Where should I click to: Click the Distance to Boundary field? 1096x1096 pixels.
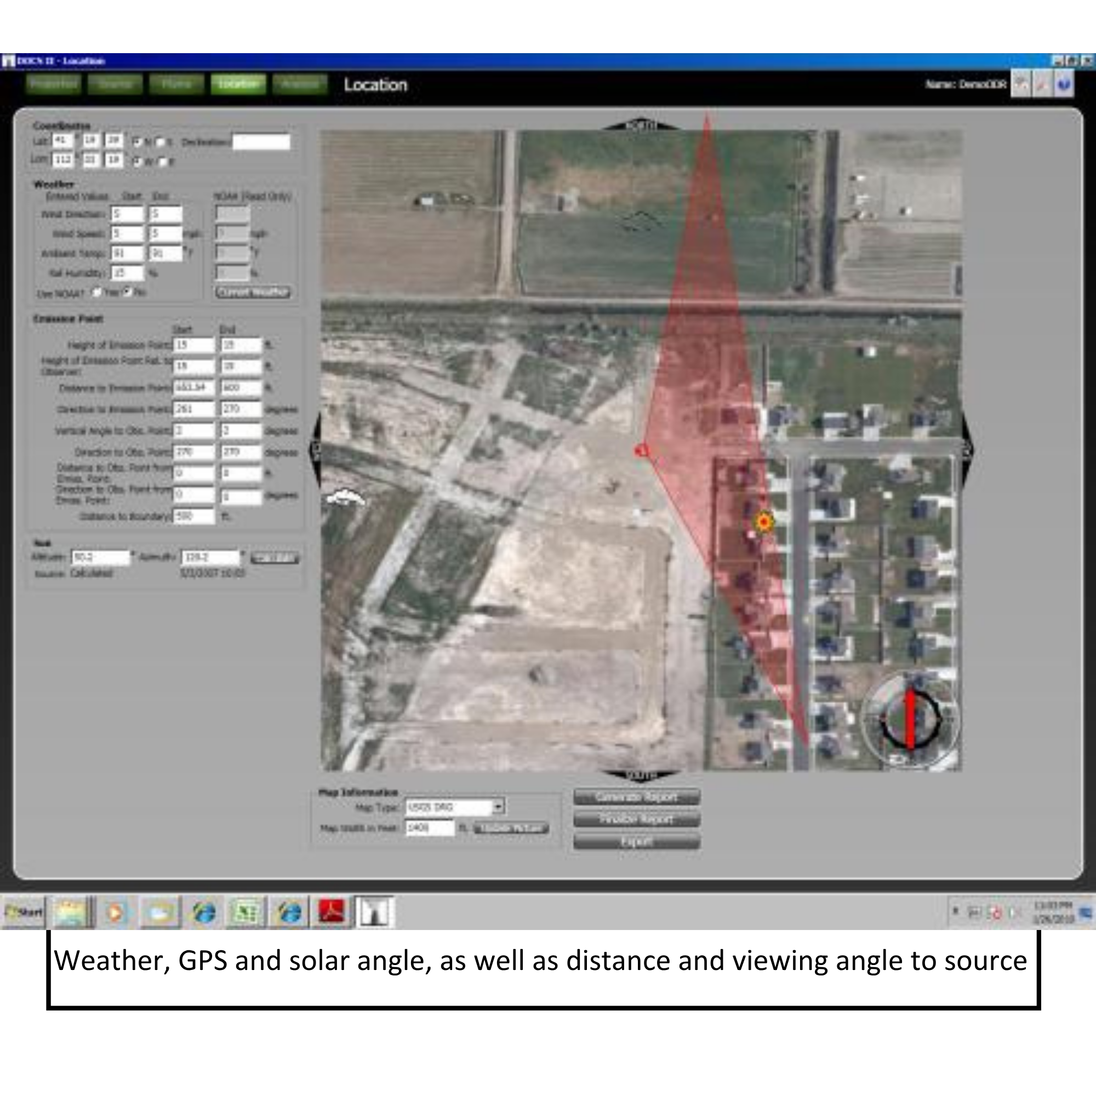(194, 516)
